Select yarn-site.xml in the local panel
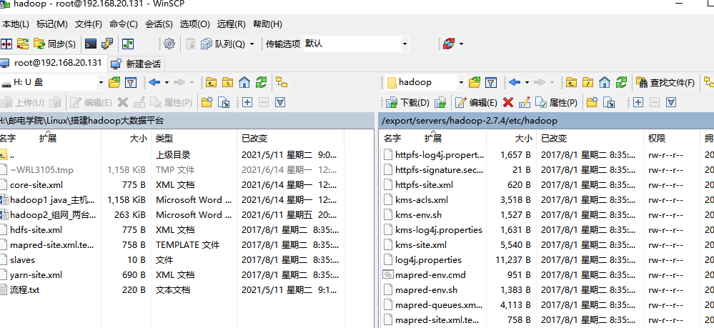The height and width of the screenshot is (328, 714). 36,275
